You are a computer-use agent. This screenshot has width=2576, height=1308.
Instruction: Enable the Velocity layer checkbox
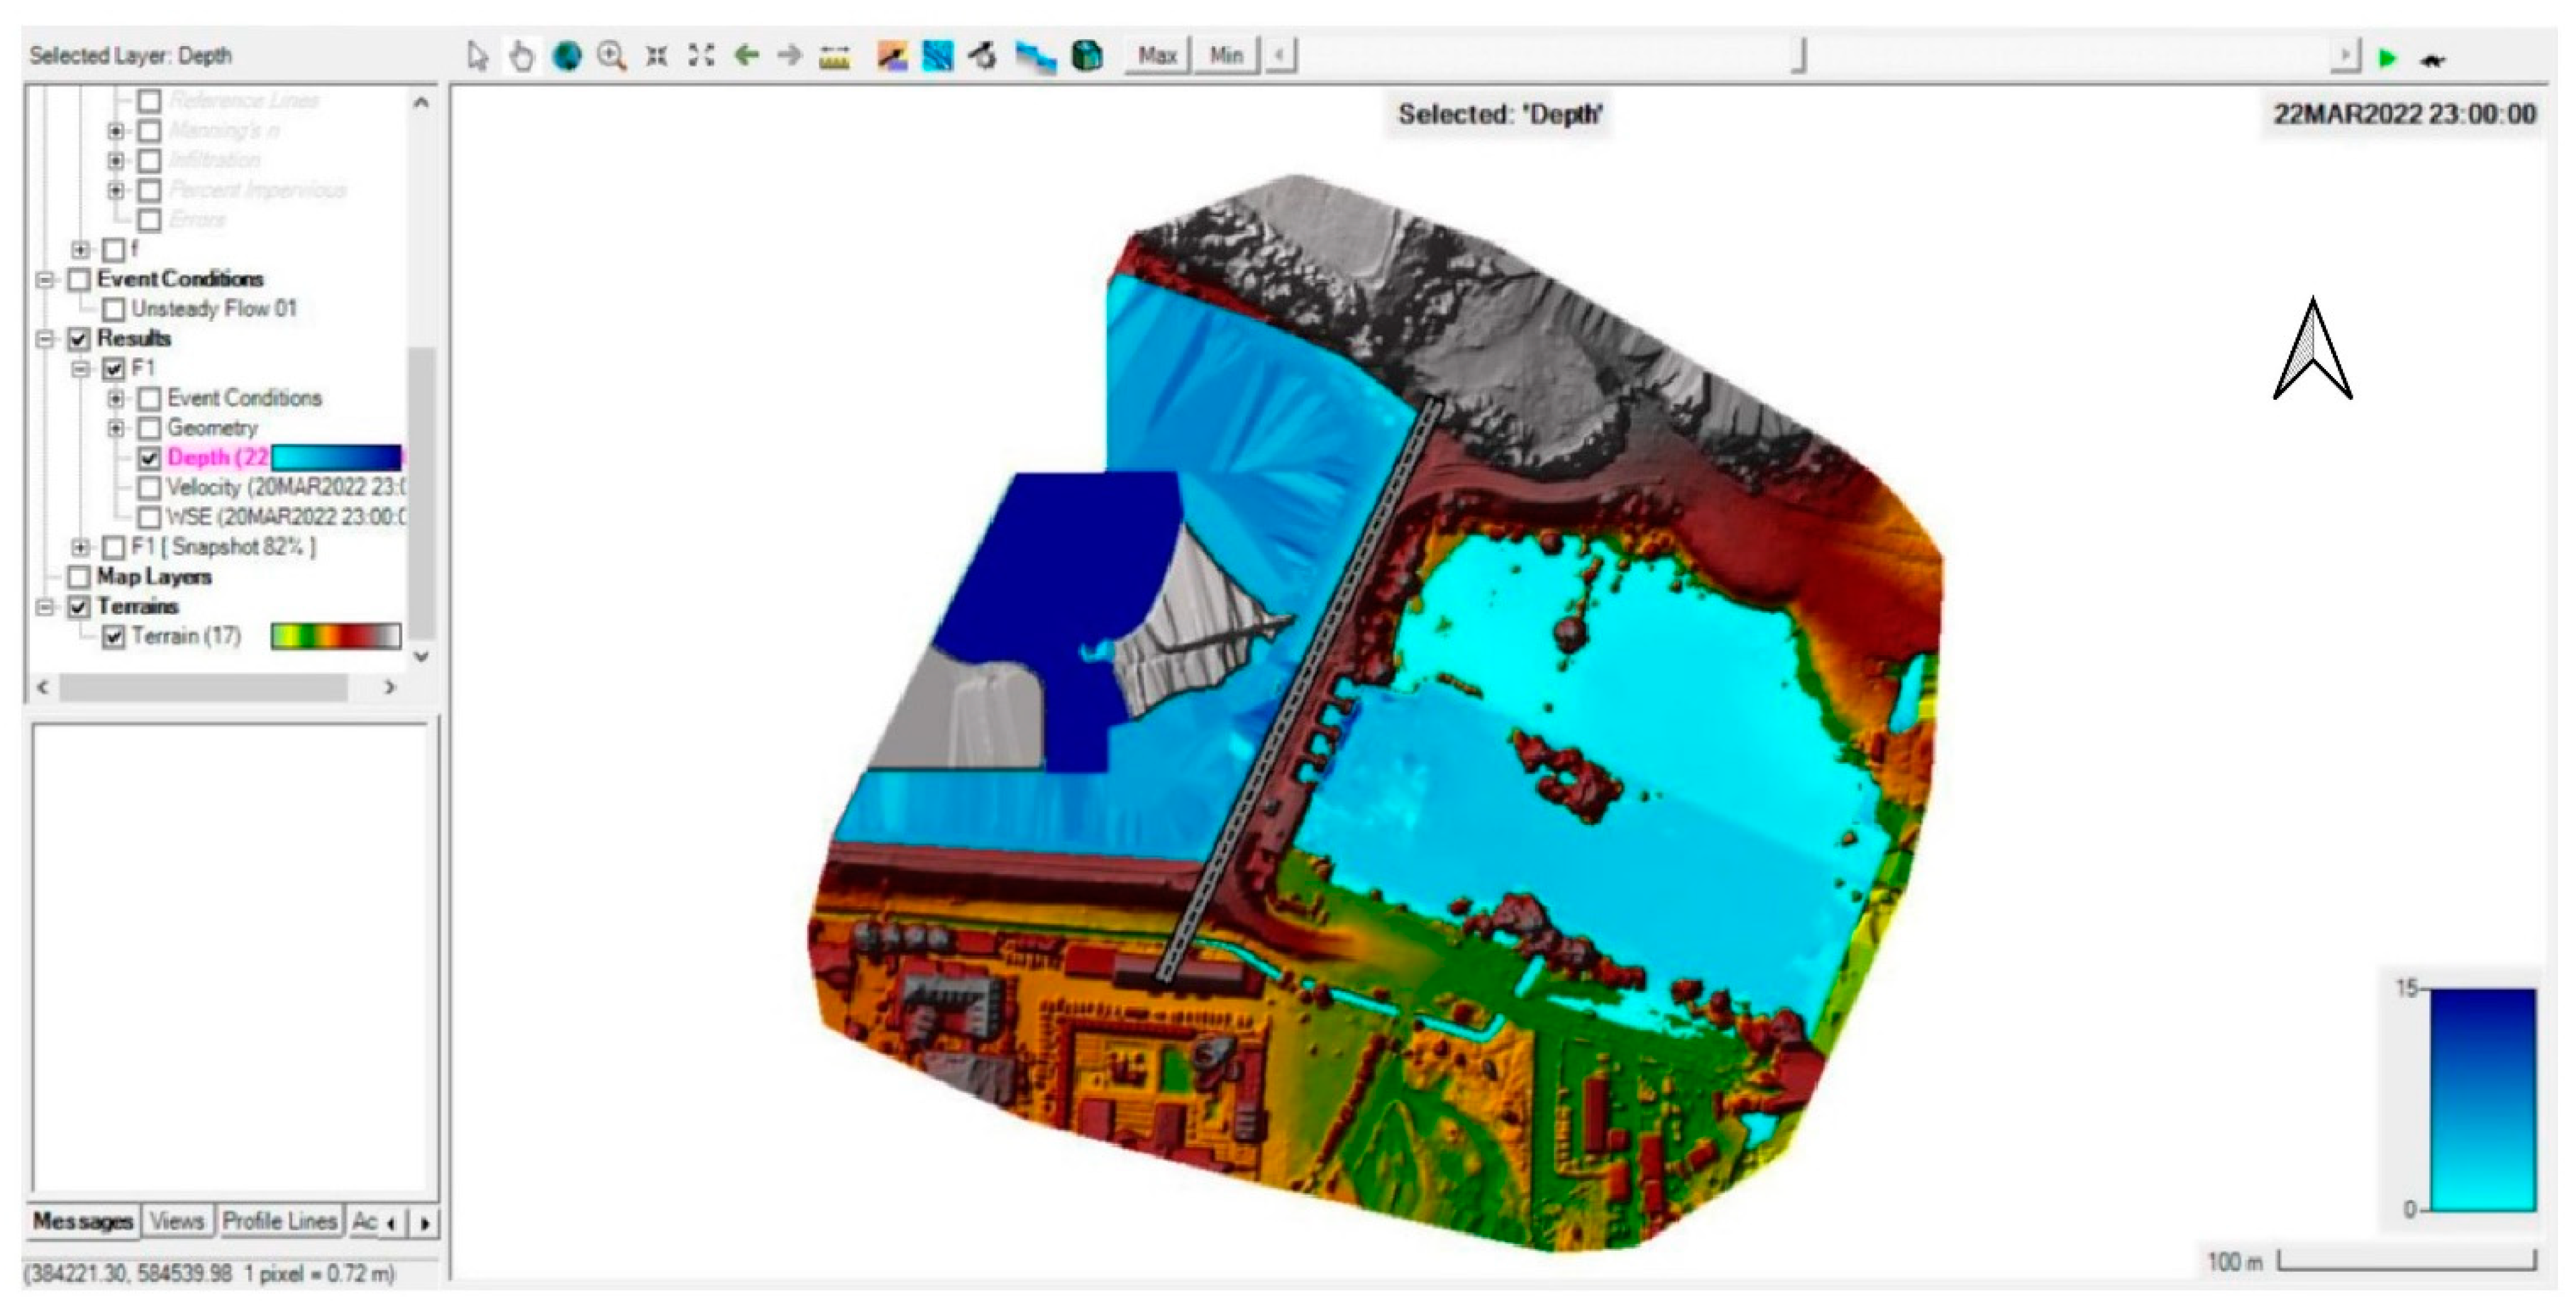149,488
